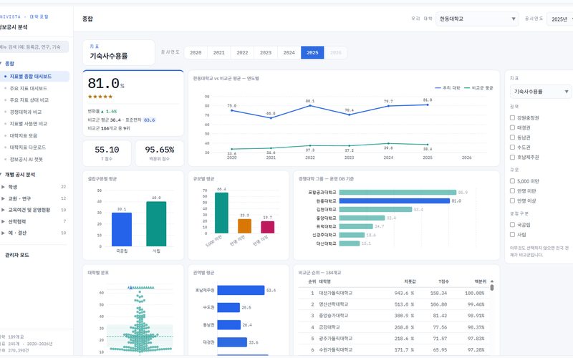Image resolution: width=573 pixels, height=358 pixels.
Task: Check the 수도권 region checkbox
Action: coord(512,147)
